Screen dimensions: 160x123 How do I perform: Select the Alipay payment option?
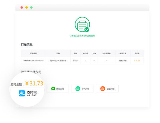[x=27, y=93]
